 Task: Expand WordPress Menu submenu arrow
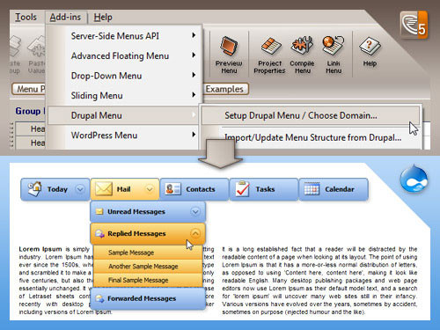tap(194, 135)
